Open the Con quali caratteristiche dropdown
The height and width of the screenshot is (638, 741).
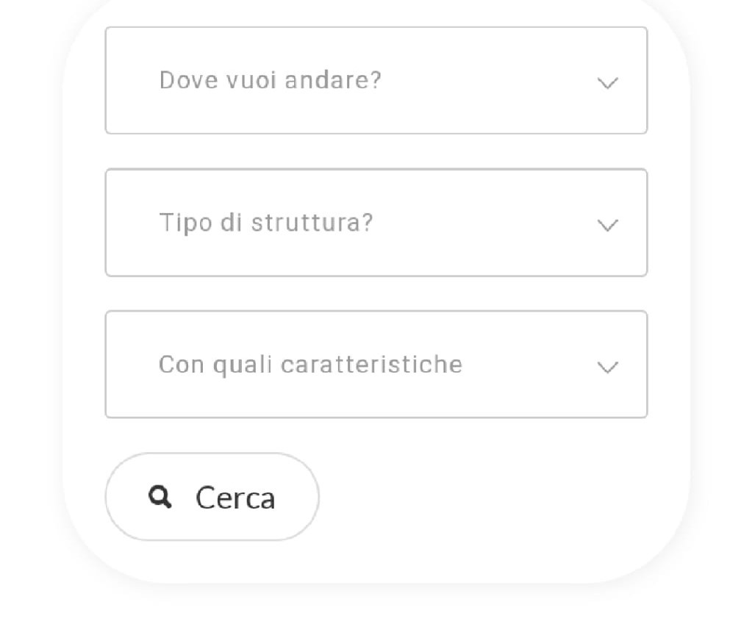376,365
